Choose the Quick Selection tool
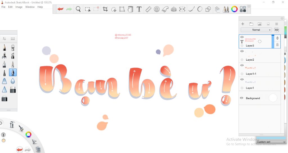 tap(96, 9)
